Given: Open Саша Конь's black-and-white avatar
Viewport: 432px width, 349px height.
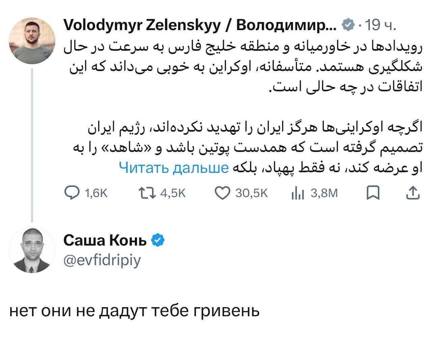Looking at the screenshot, I should [32, 250].
